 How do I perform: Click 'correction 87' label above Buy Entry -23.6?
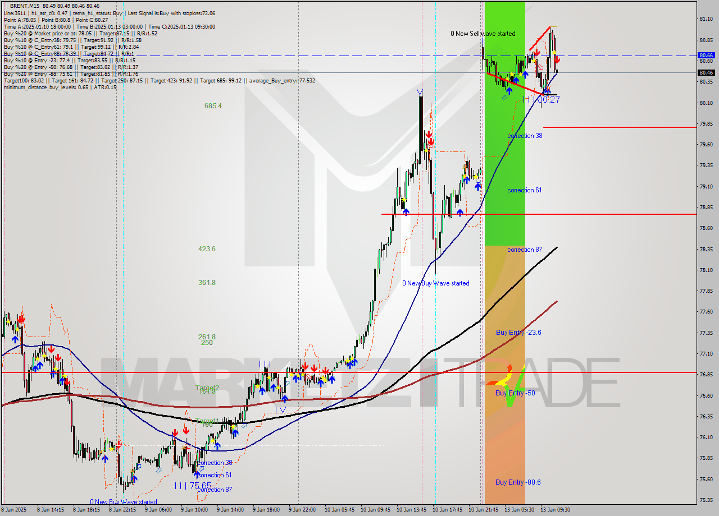click(525, 250)
